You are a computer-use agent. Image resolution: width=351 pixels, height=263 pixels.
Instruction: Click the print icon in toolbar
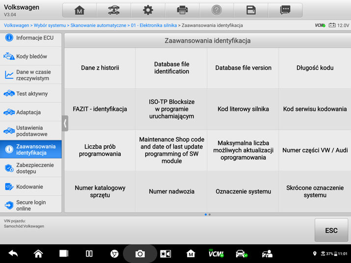(182, 10)
